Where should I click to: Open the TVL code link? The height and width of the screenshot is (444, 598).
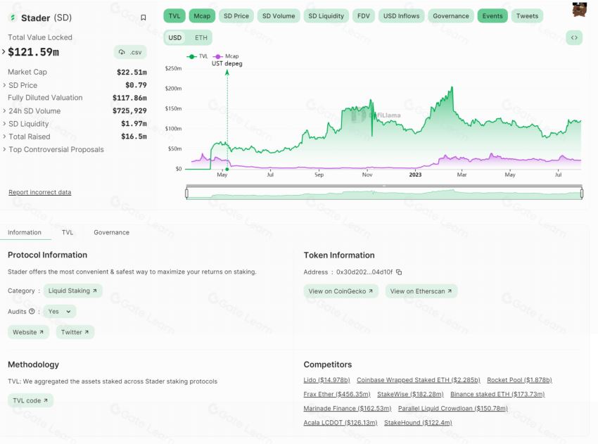30,400
